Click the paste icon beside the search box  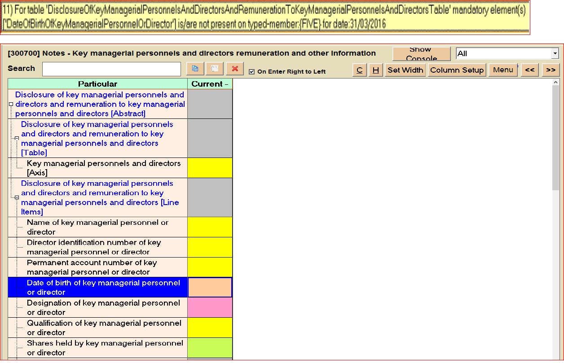215,69
